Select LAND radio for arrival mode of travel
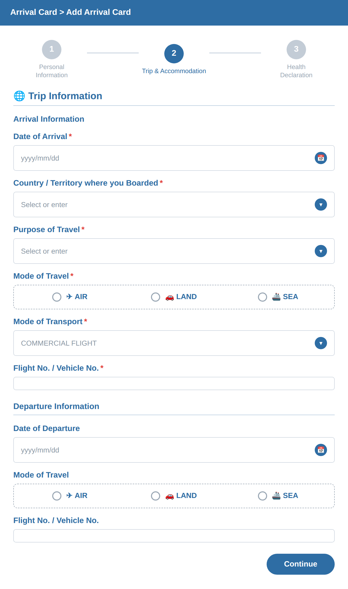 [156, 297]
